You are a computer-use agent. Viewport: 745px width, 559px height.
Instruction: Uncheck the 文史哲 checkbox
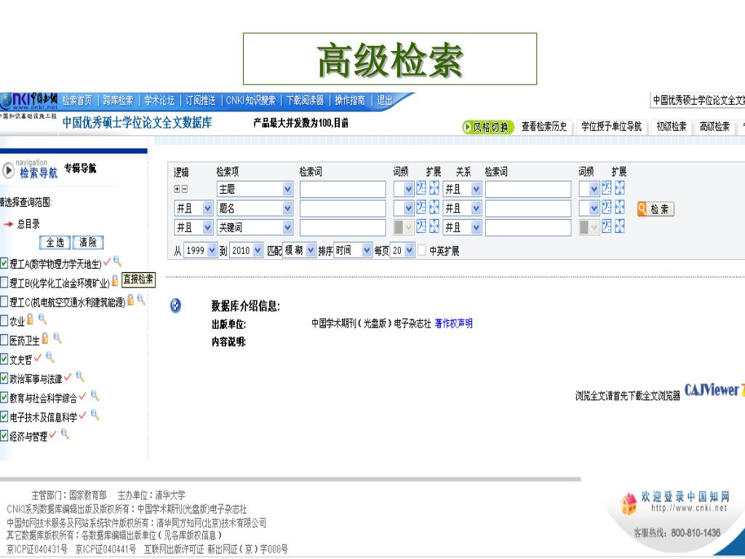tap(4, 359)
